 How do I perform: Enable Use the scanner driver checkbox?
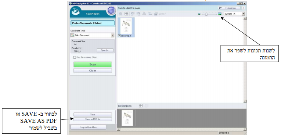[75, 58]
